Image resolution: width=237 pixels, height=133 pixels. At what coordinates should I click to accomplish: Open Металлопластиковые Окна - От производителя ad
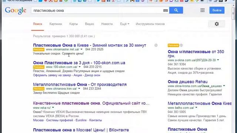click(80, 85)
